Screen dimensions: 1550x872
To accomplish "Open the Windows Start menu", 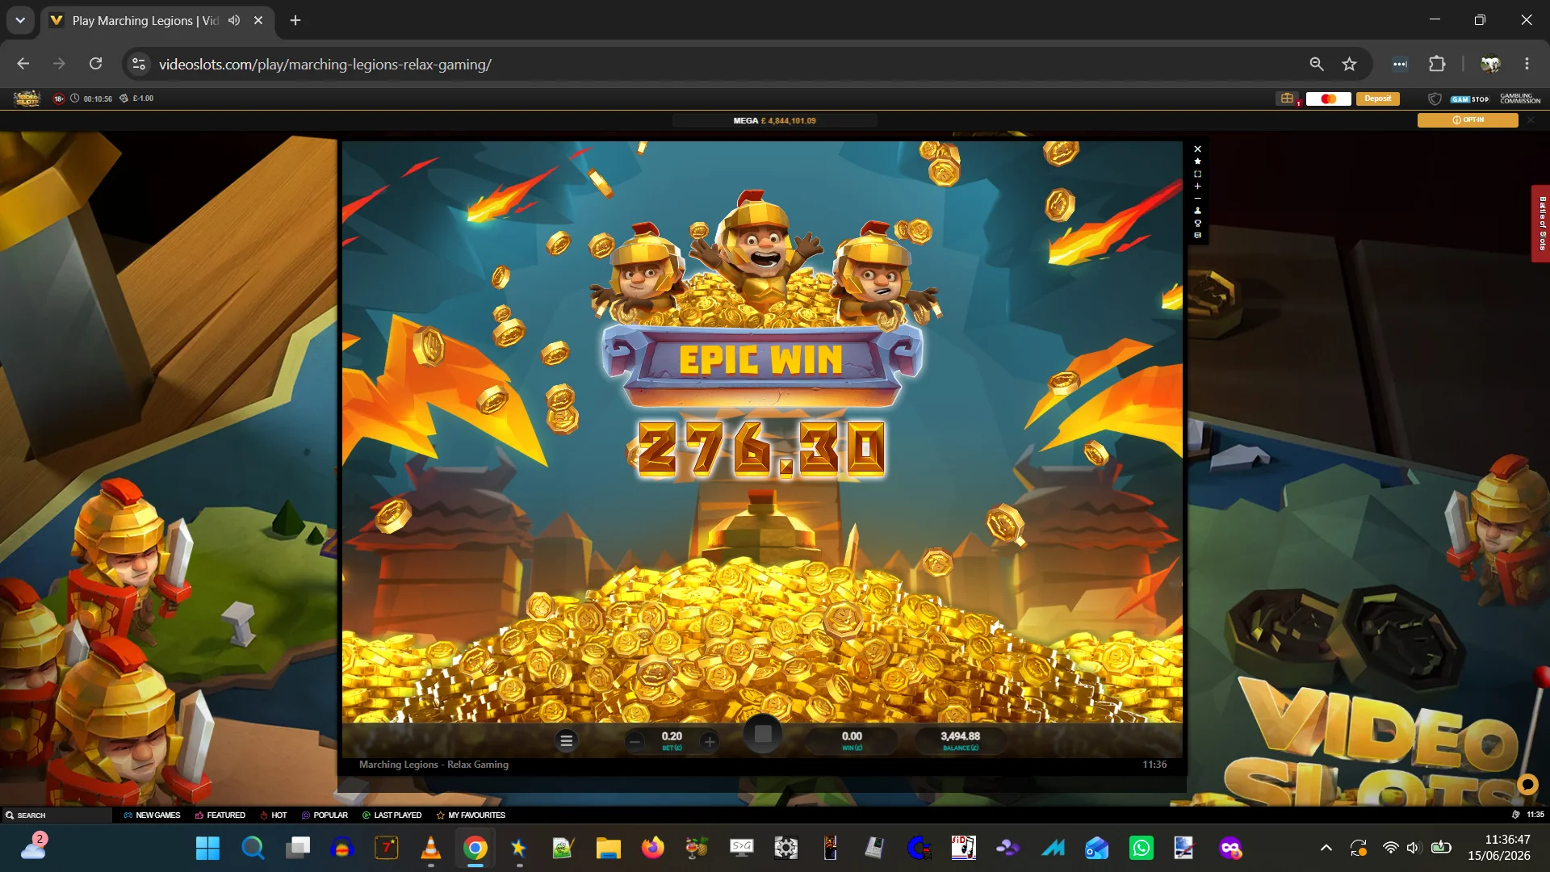I will point(207,848).
